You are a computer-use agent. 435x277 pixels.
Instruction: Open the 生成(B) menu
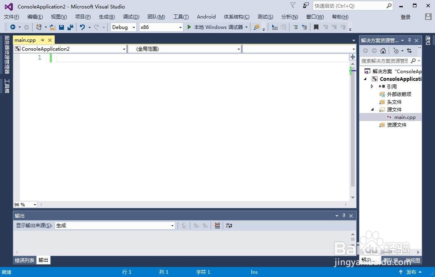tap(107, 17)
